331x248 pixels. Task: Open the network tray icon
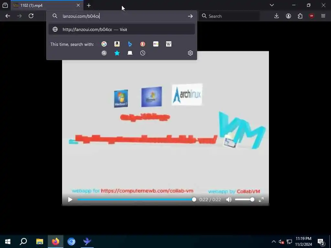(x=289, y=242)
